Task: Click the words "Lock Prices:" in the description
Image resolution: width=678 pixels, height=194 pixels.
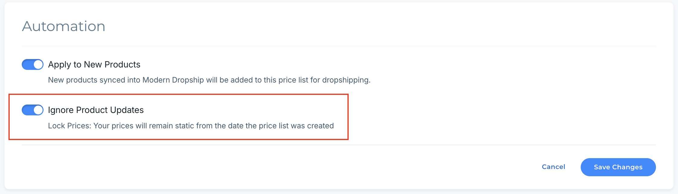Action: pyautogui.click(x=69, y=126)
